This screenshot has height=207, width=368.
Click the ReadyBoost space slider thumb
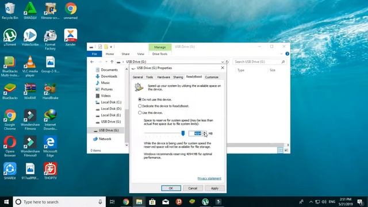pos(183,133)
